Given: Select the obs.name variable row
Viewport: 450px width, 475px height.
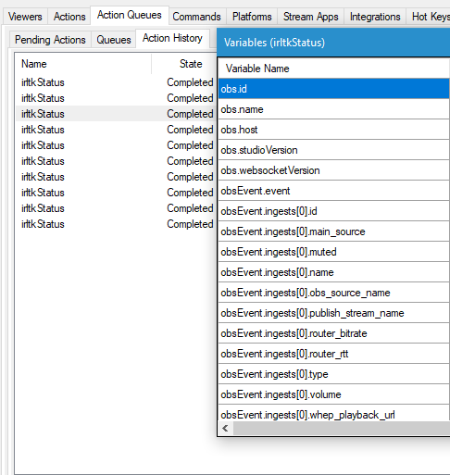Looking at the screenshot, I should [333, 109].
